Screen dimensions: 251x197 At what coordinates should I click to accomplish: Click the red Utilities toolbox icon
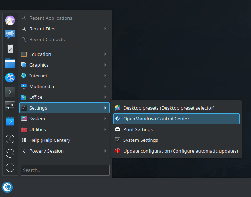pos(24,129)
